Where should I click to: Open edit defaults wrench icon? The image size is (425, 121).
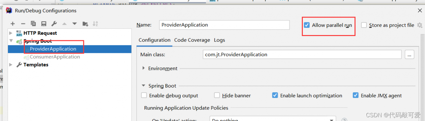tap(54, 23)
